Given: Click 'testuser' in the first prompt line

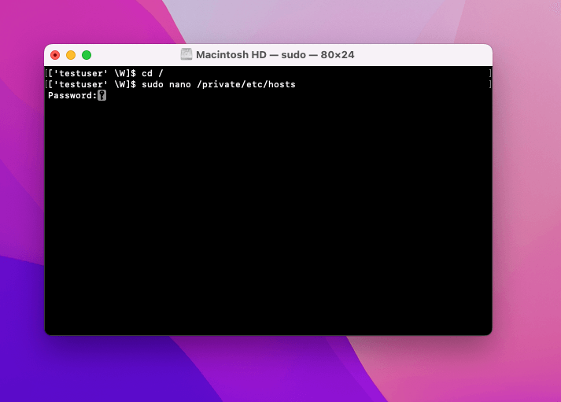Looking at the screenshot, I should click(76, 73).
